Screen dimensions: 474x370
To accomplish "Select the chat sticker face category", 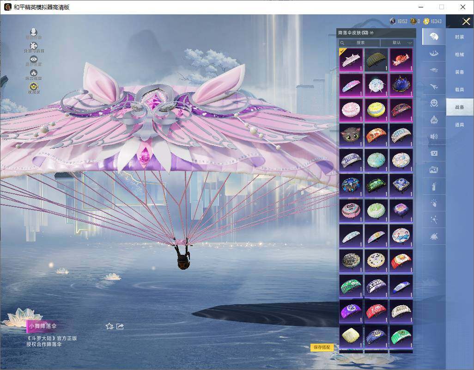I will tap(434, 154).
